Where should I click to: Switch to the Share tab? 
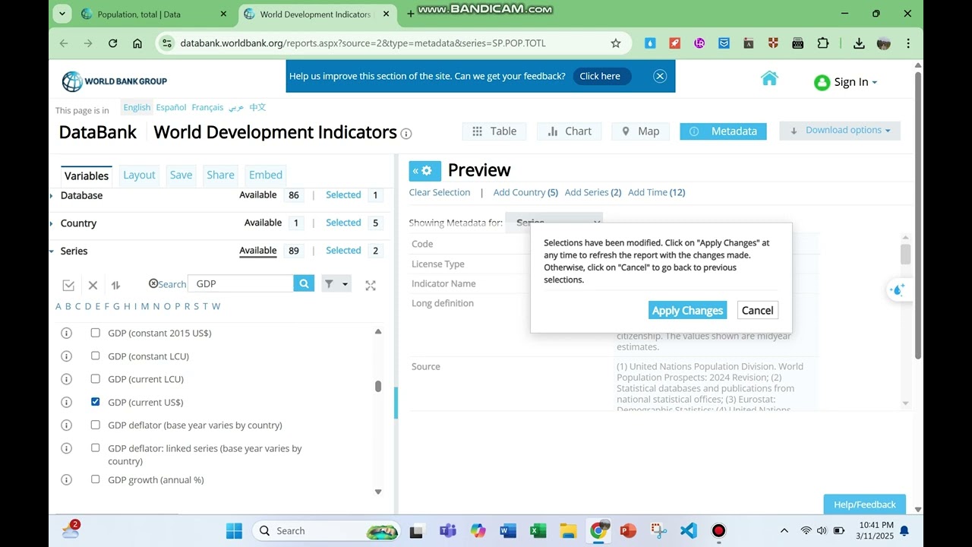tap(220, 175)
